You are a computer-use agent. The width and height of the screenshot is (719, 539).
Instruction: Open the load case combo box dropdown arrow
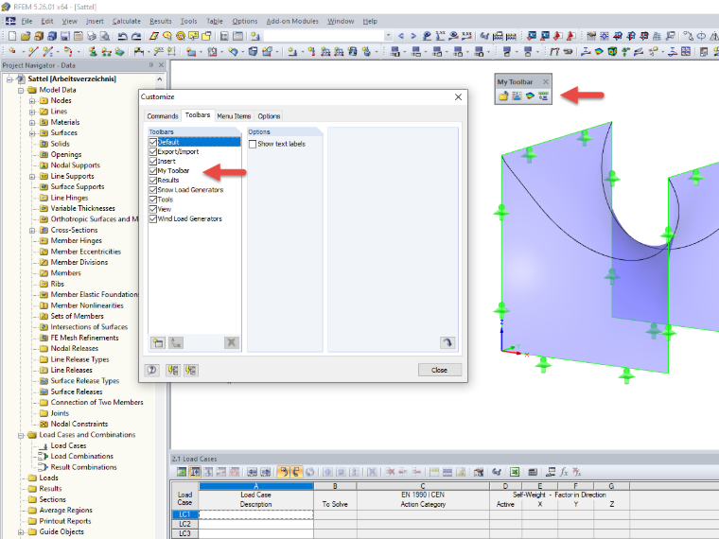coord(389,36)
